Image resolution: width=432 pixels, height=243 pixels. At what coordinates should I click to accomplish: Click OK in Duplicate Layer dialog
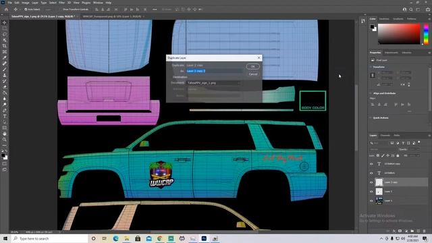tap(253, 66)
